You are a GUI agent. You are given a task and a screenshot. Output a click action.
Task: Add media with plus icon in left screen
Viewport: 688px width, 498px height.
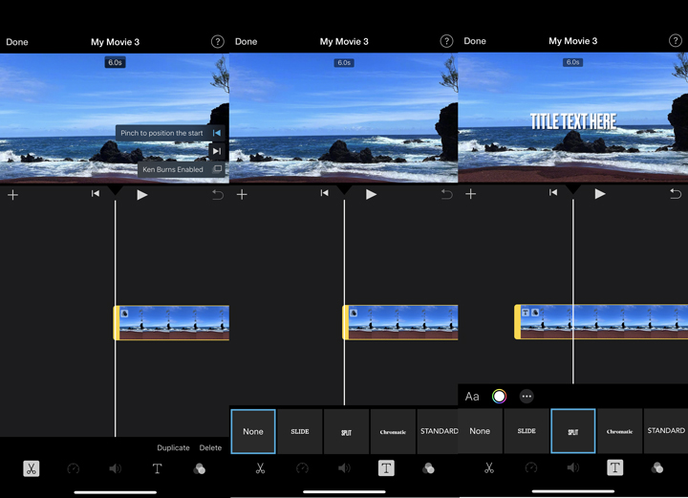13,195
